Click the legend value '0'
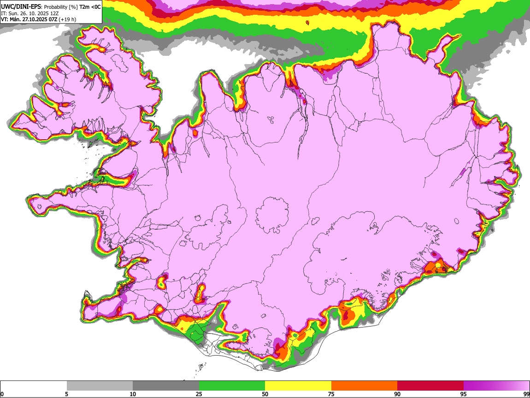The height and width of the screenshot is (398, 530). (2, 394)
